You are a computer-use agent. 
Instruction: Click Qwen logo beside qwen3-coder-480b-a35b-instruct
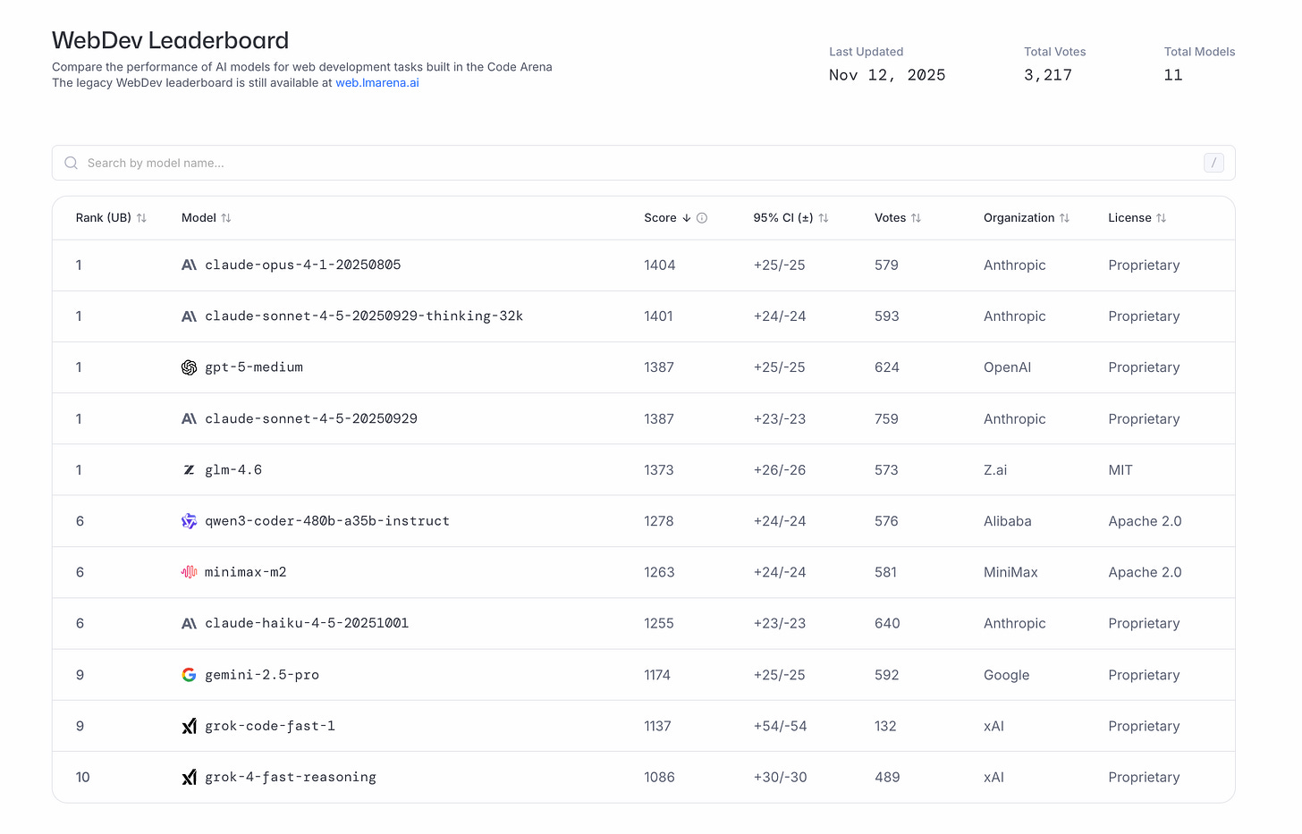(189, 521)
